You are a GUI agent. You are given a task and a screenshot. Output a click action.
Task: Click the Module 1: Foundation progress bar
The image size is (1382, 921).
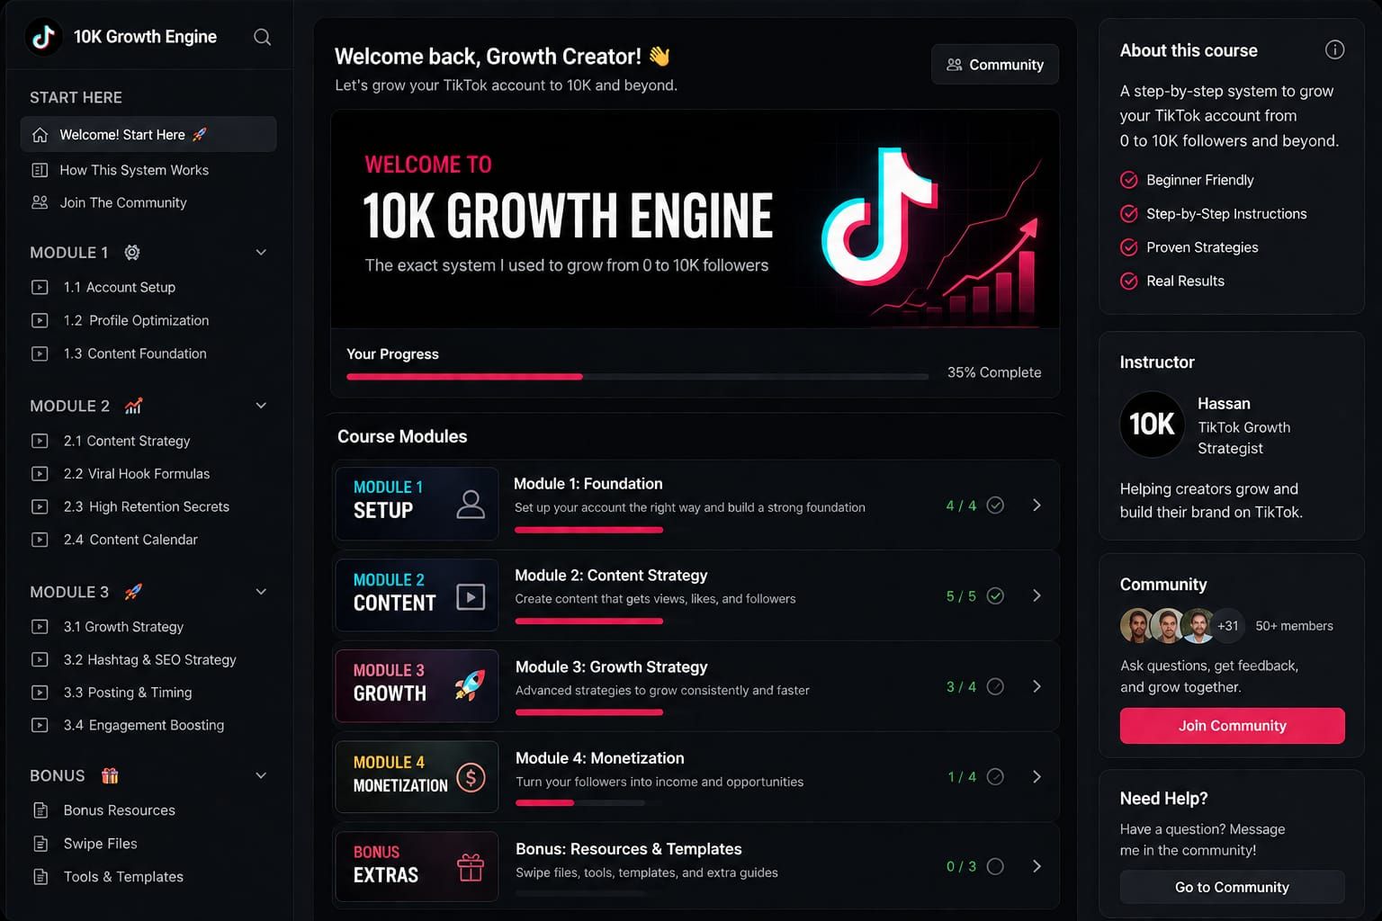(x=588, y=531)
